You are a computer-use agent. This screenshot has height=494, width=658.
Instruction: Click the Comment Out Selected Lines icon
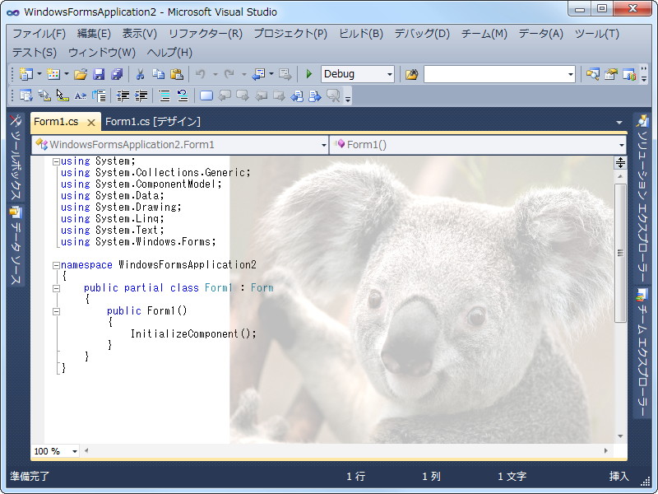[164, 95]
